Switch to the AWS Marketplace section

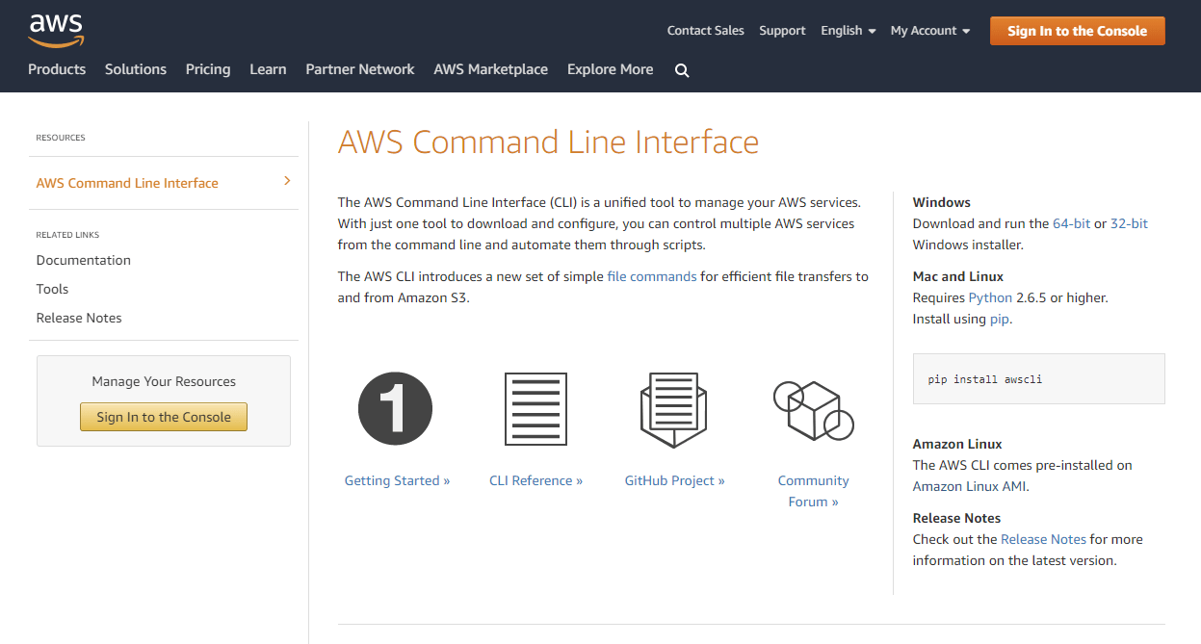click(491, 69)
